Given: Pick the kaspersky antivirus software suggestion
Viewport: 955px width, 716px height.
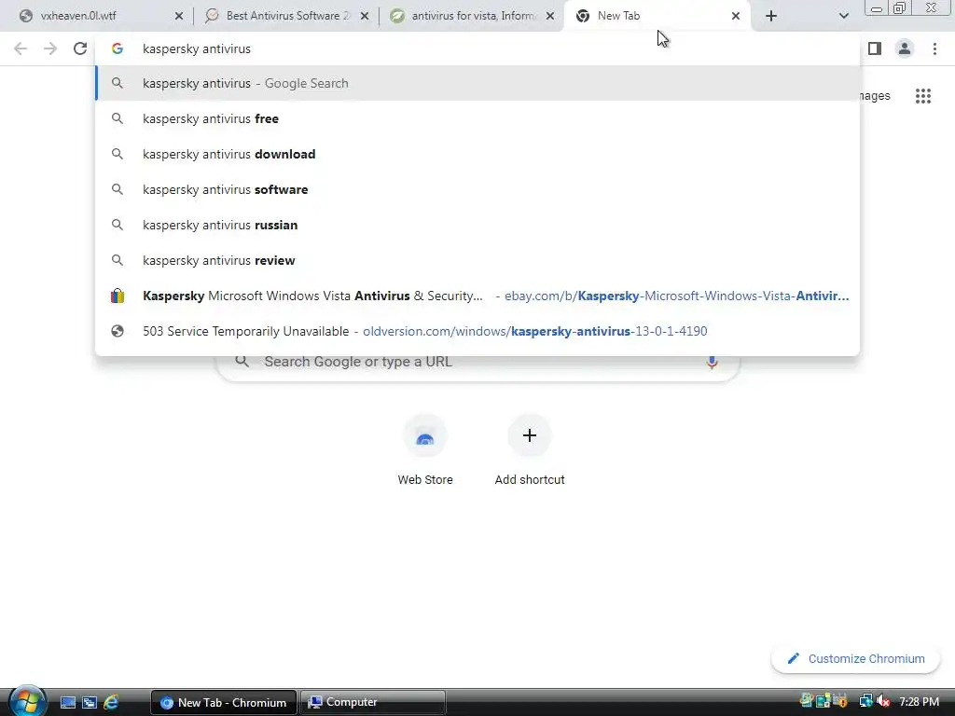Looking at the screenshot, I should tap(477, 189).
